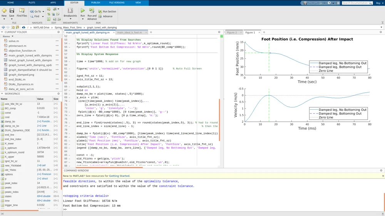Open Command Window panel actions menu

click(x=381, y=170)
